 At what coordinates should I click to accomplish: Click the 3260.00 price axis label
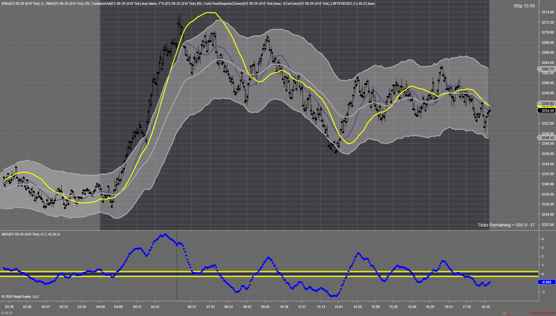[x=548, y=83]
